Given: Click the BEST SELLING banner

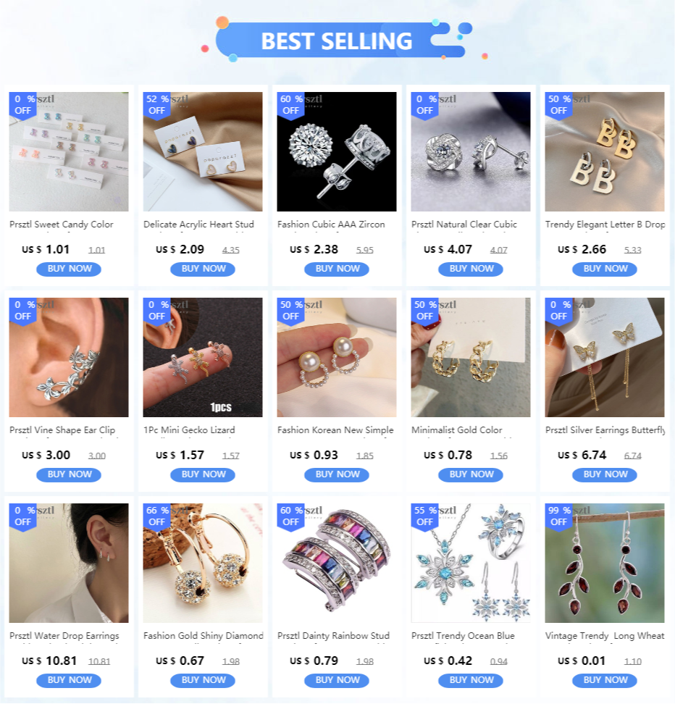Looking at the screenshot, I should tap(337, 41).
